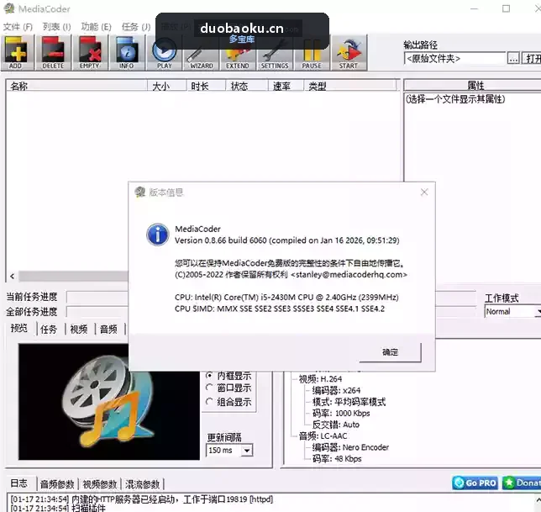Screen dimensions: 541x512
Task: Switch to the 预览 tab
Action: [19, 328]
